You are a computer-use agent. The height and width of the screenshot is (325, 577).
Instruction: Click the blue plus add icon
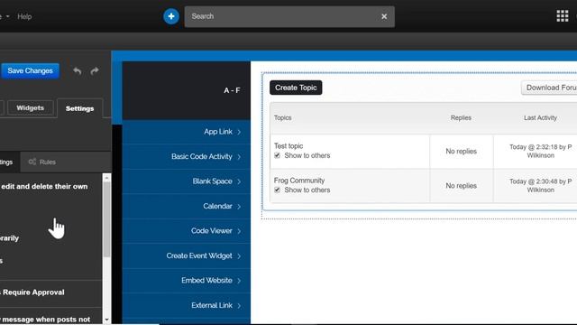click(x=171, y=16)
